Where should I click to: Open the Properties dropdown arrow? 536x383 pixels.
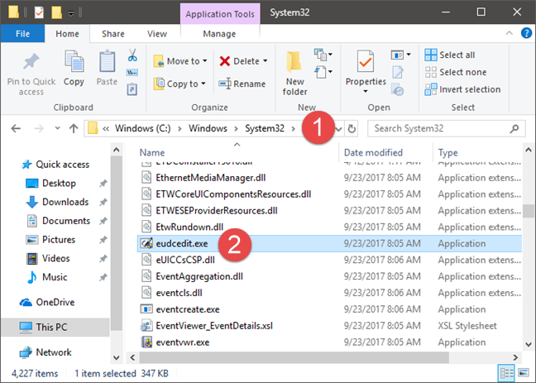pyautogui.click(x=366, y=91)
